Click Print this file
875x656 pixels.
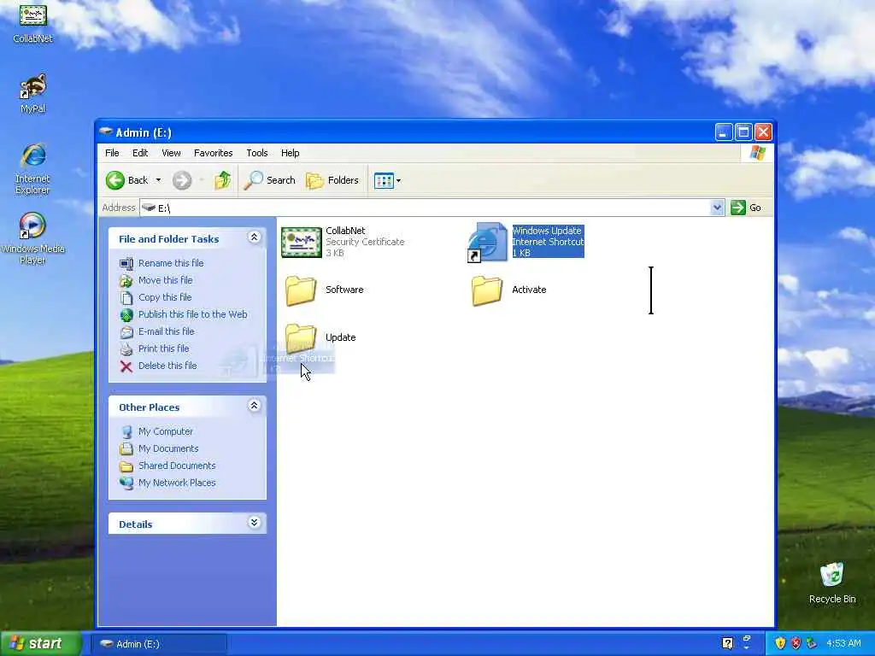[x=163, y=348]
